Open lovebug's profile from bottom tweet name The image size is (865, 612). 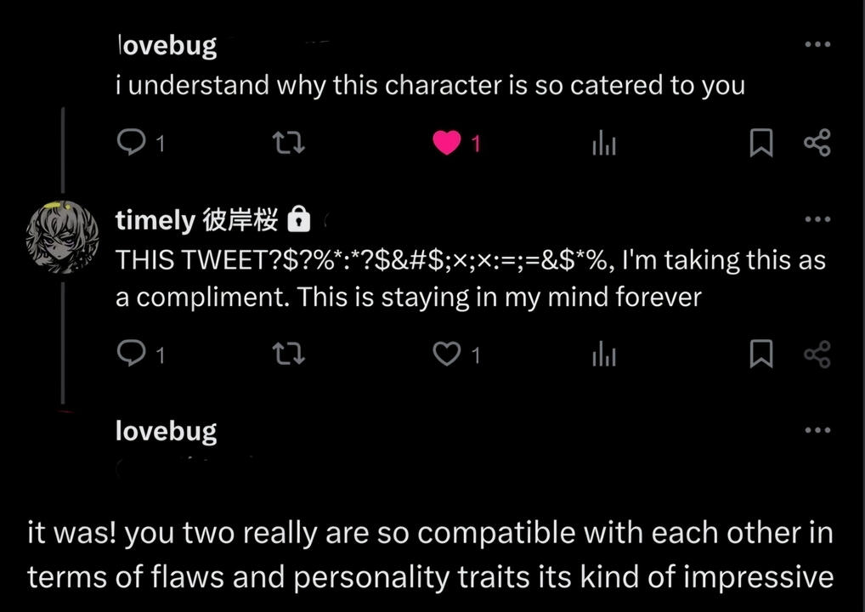coord(167,430)
